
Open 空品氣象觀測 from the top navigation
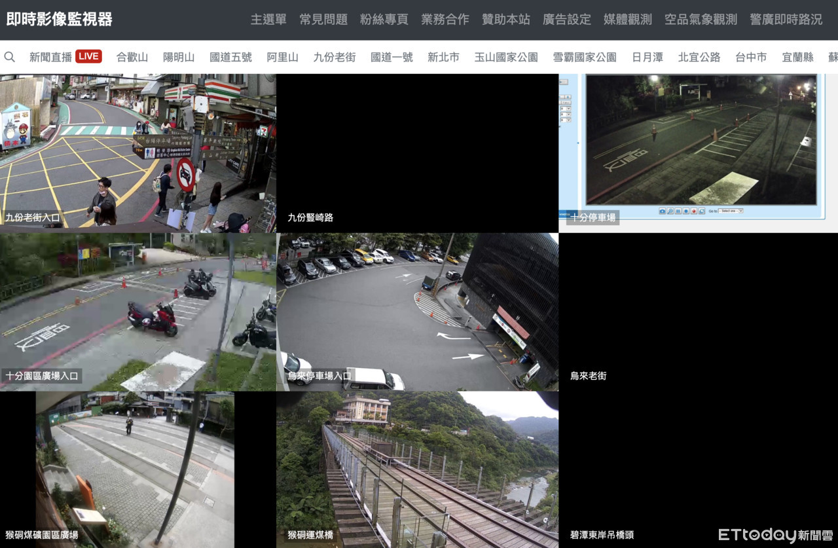(701, 20)
